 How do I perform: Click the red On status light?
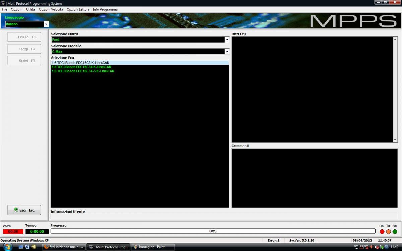382,231
